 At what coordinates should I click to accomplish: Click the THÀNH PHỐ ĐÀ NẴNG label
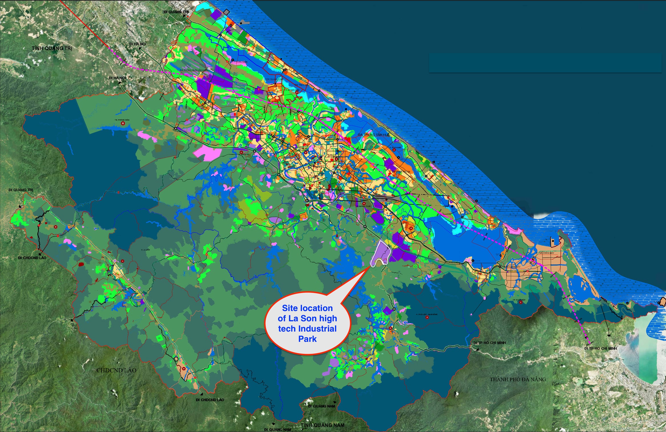pos(518,379)
